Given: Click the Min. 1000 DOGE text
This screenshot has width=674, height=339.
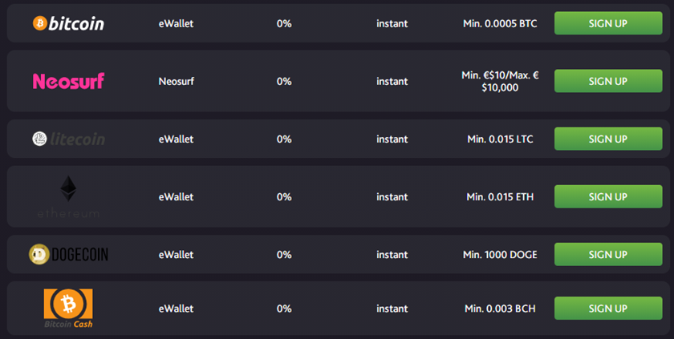Looking at the screenshot, I should (500, 255).
